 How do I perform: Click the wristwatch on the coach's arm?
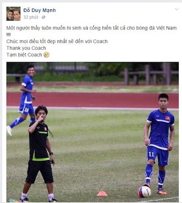coord(51,154)
